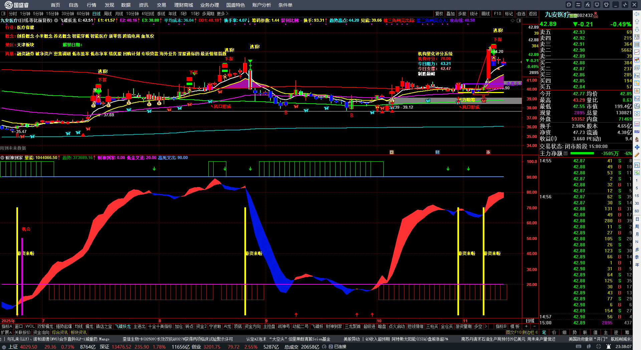Click the green 主力净额 progress bar

582,153
